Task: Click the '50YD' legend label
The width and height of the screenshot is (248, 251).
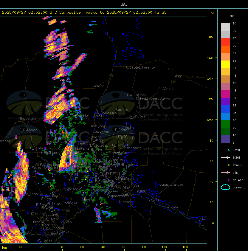Action: 236,150
